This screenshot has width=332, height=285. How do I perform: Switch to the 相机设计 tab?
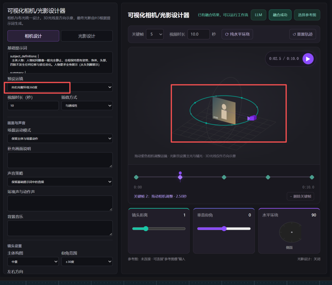tap(33, 36)
